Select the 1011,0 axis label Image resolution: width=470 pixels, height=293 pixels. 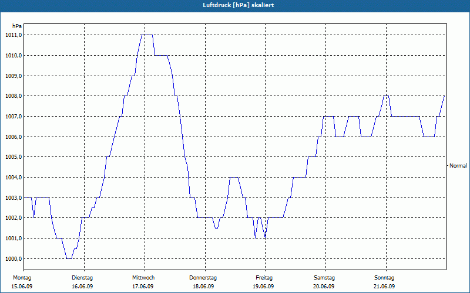[x=14, y=35]
